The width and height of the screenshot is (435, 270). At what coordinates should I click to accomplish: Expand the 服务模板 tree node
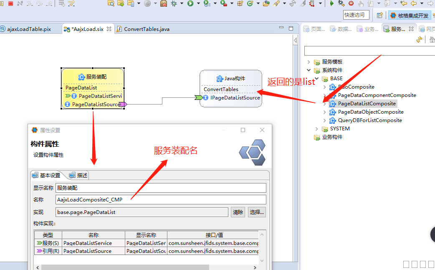(309, 62)
